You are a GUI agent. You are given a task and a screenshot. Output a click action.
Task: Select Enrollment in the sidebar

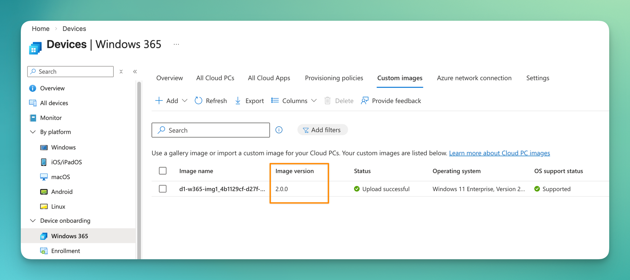[66, 251]
